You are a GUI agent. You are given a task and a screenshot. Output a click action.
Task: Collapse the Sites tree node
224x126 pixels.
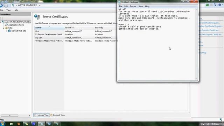pyautogui.click(x=3, y=28)
